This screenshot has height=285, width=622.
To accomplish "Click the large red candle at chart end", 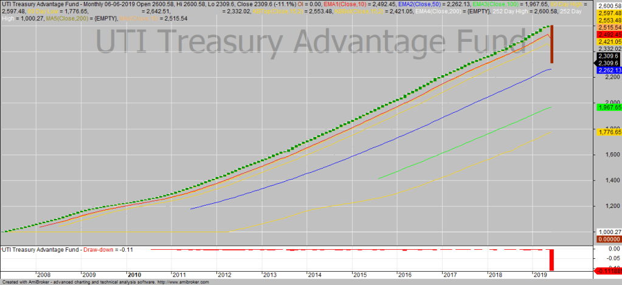I will point(551,45).
